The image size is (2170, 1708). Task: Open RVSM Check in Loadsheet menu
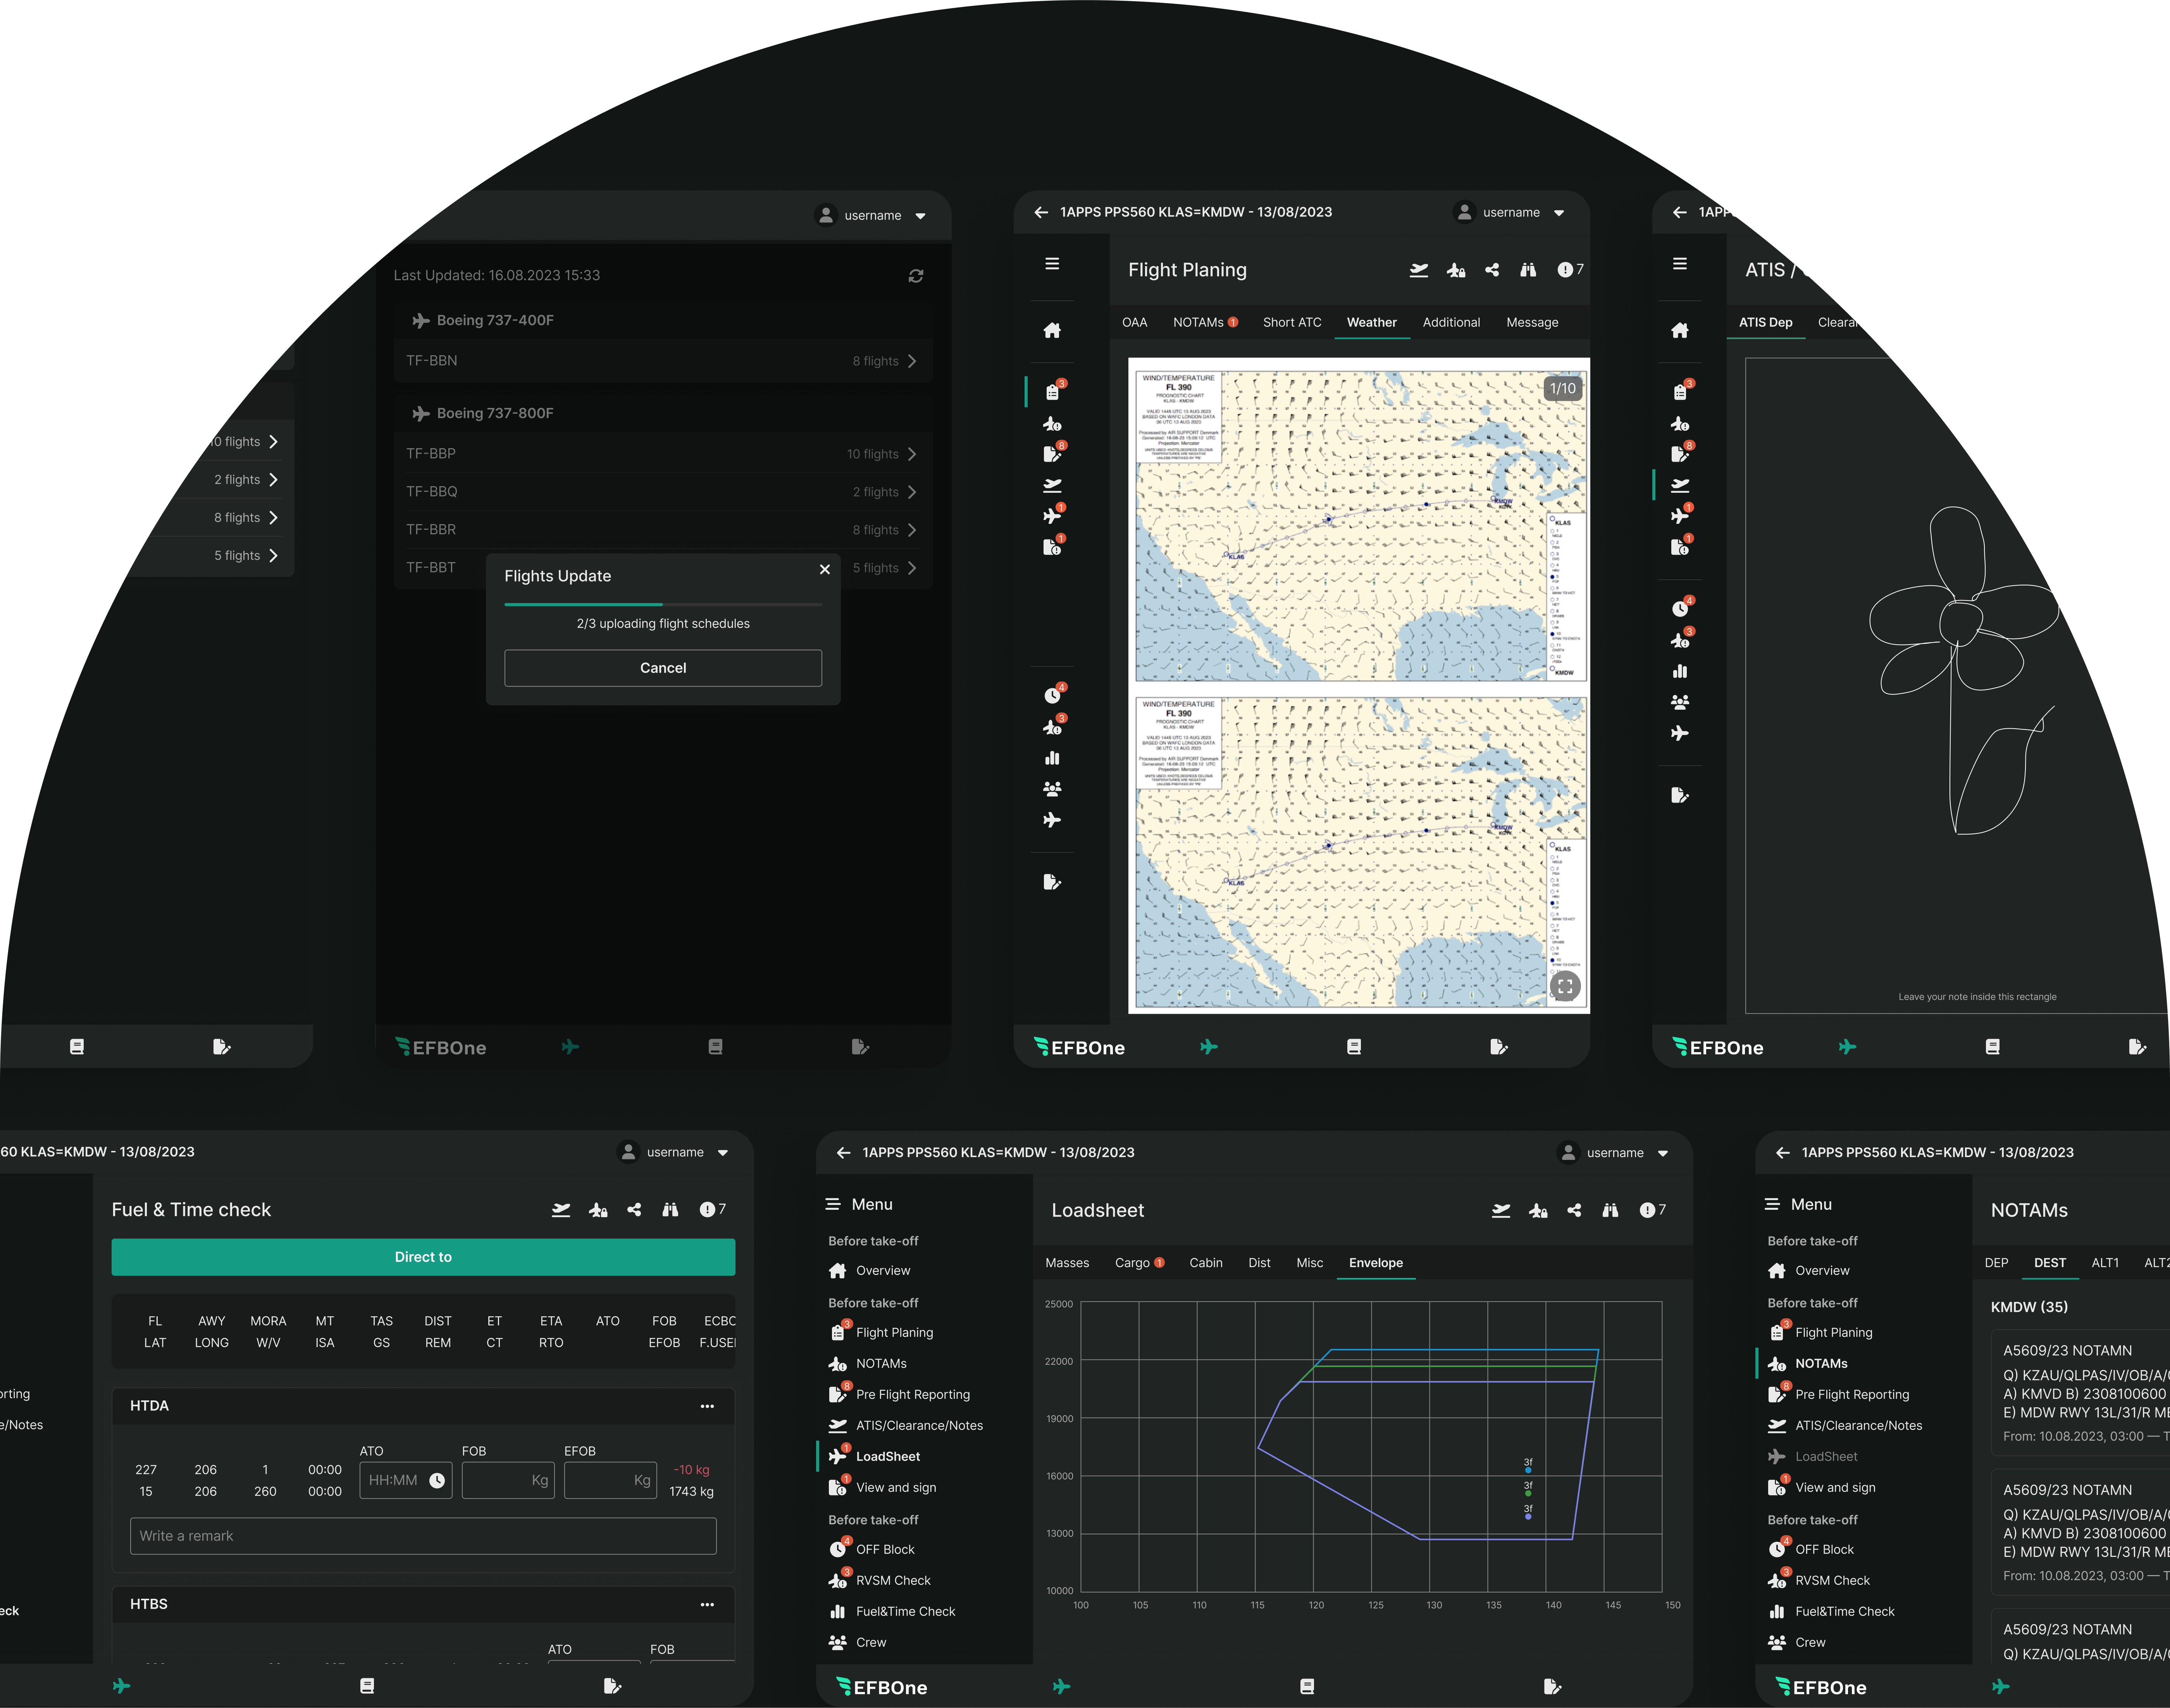[x=880, y=1581]
